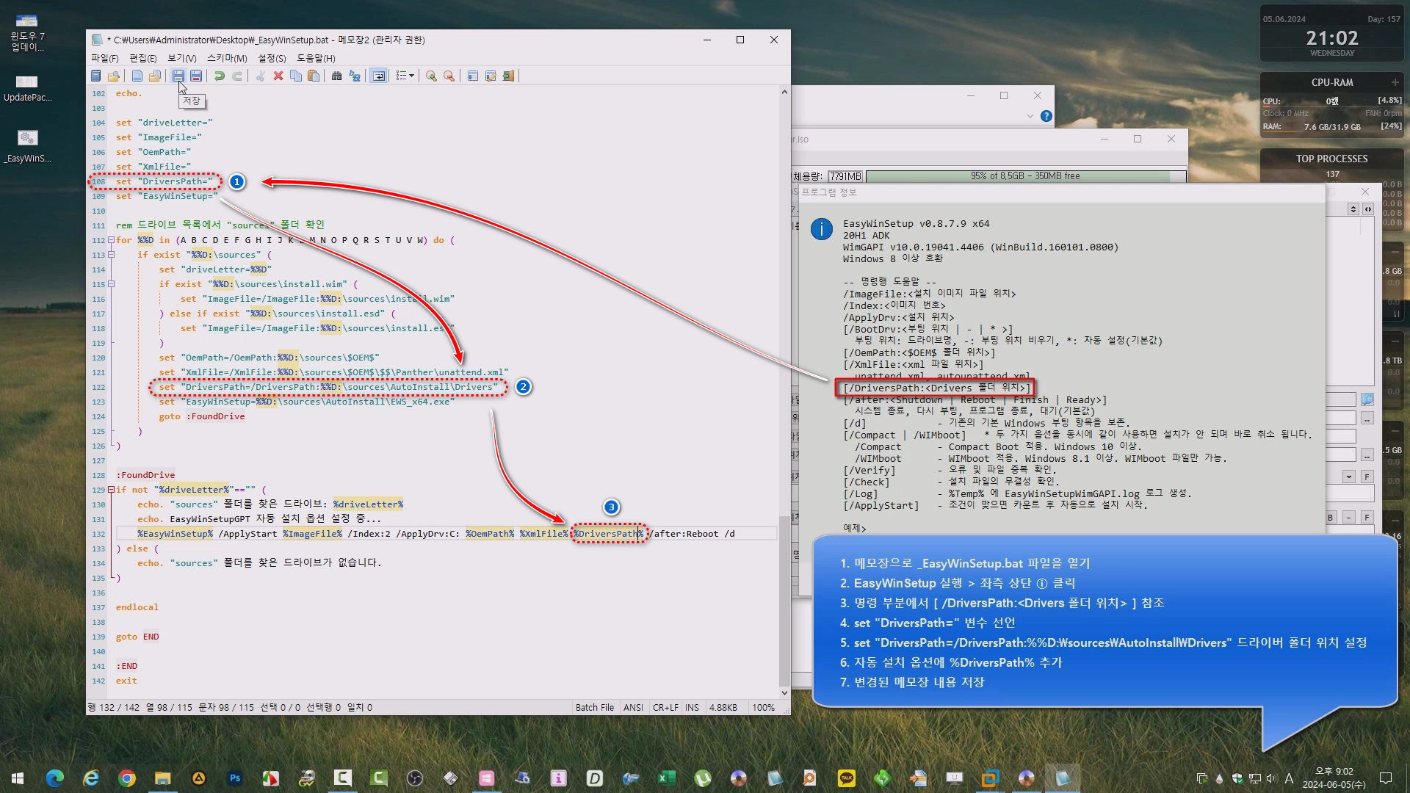The height and width of the screenshot is (793, 1410).
Task: Click the Replace text icon
Action: coord(355,76)
